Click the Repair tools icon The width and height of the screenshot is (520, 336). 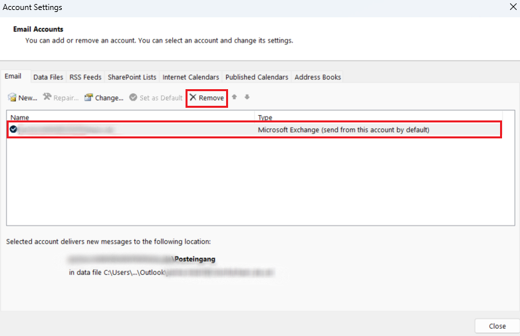point(47,98)
